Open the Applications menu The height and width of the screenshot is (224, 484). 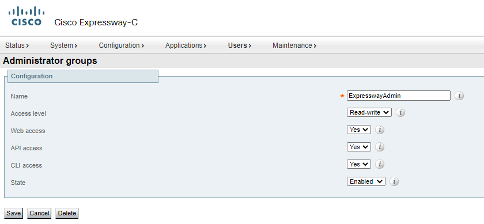186,45
